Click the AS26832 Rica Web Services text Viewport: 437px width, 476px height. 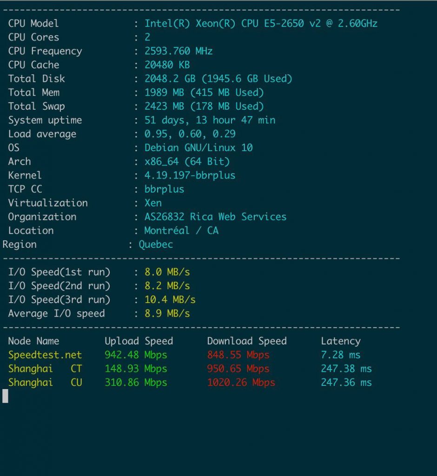point(215,217)
